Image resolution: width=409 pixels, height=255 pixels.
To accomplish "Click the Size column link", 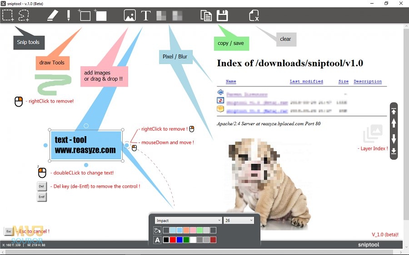I will 343,81.
